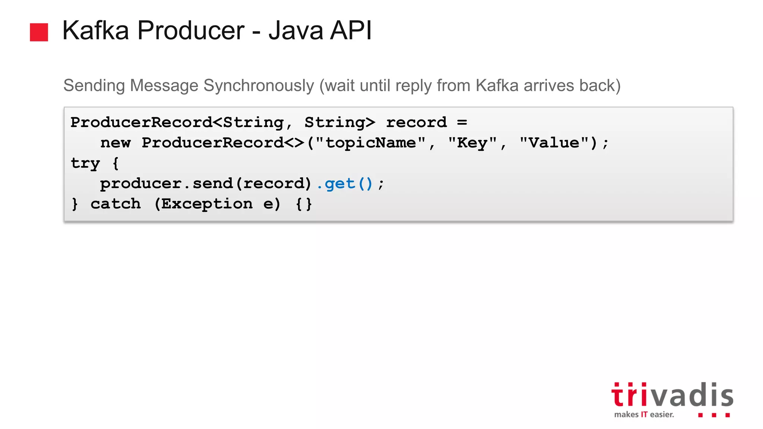Click the 'catch (Exception e)' code text
Viewport: 763px width, 429px height.
185,204
